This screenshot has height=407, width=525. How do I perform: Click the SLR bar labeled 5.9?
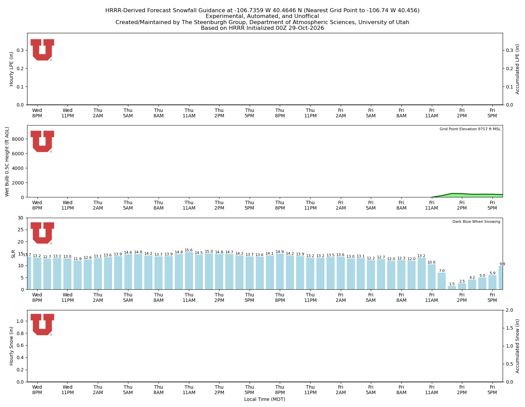tap(492, 282)
